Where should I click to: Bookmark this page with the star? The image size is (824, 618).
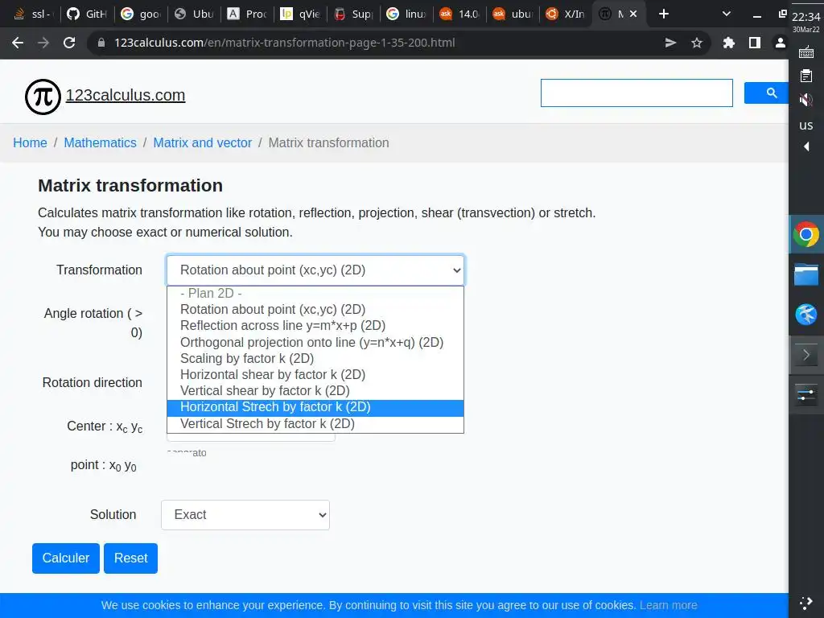696,43
